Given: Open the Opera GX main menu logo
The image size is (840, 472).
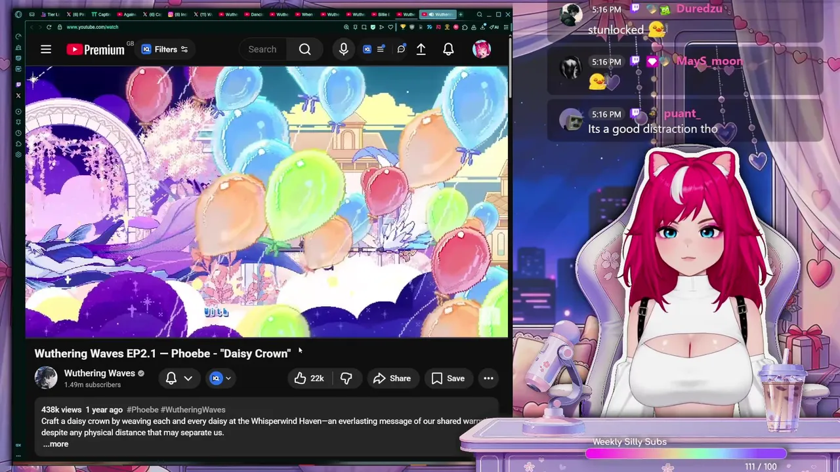Looking at the screenshot, I should coord(18,14).
